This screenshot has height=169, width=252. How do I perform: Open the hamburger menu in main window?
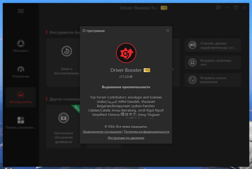21,11
